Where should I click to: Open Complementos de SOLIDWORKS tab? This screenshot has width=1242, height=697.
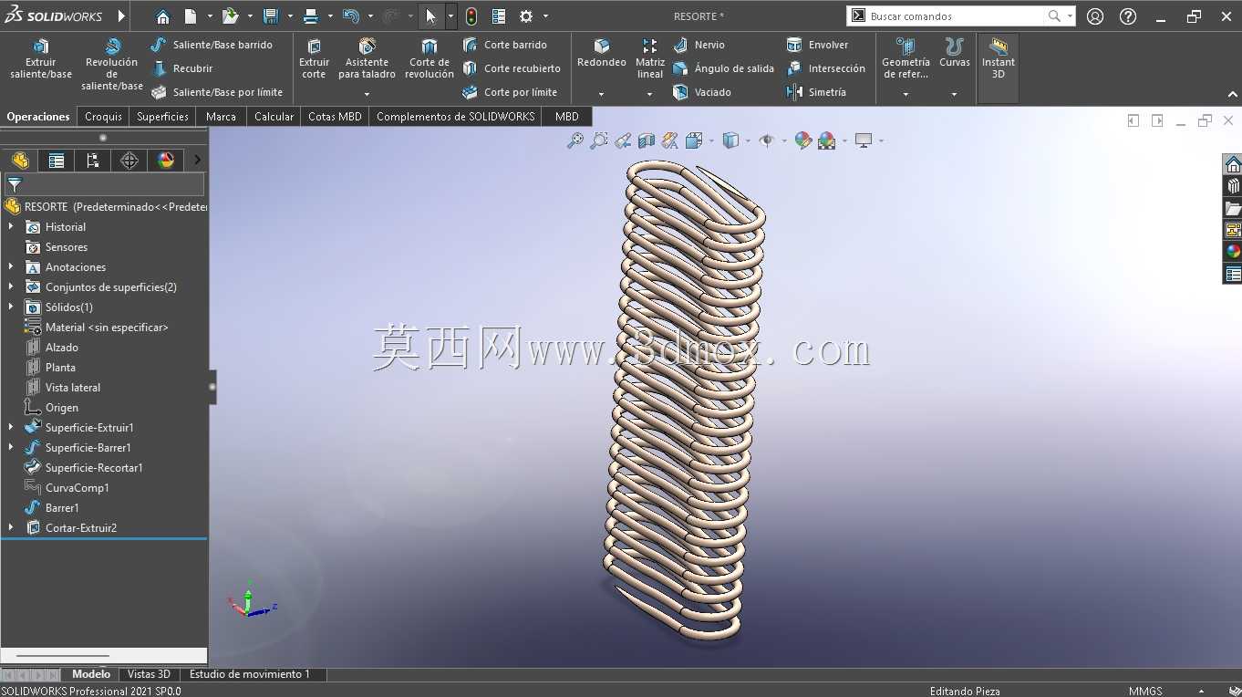455,116
